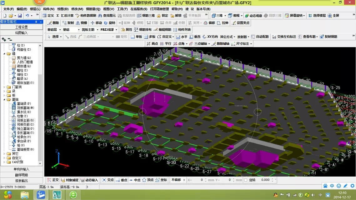Toggle 顶点 vertex snap
Viewport: 356px width, 200px height.
pyautogui.click(x=148, y=180)
